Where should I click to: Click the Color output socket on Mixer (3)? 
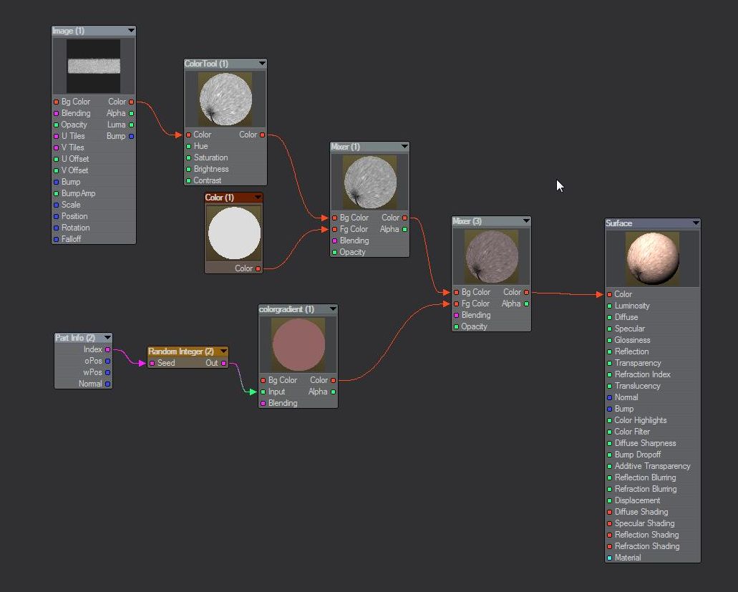pyautogui.click(x=526, y=292)
